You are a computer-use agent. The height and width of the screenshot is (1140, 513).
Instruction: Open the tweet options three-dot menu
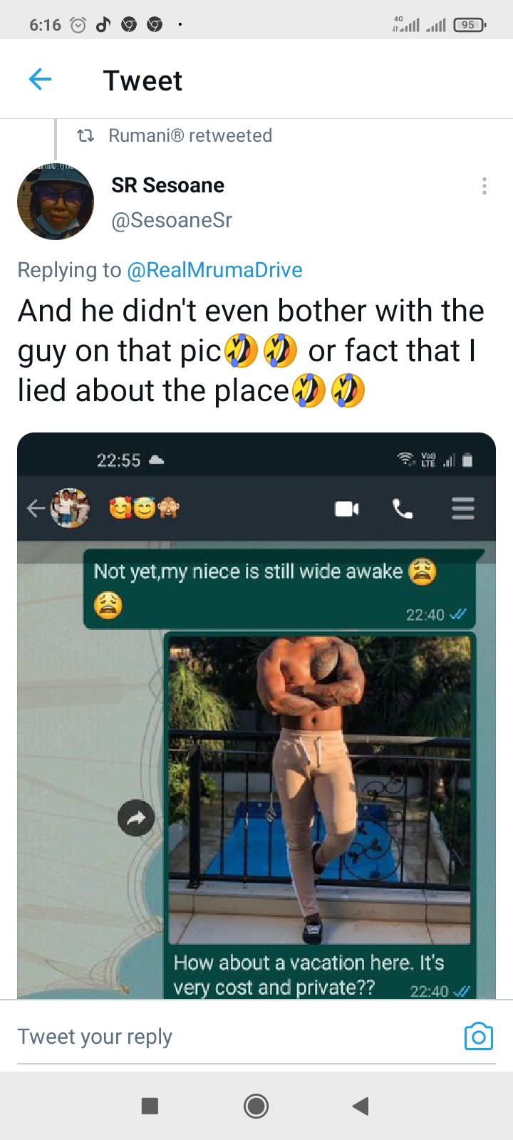point(484,186)
